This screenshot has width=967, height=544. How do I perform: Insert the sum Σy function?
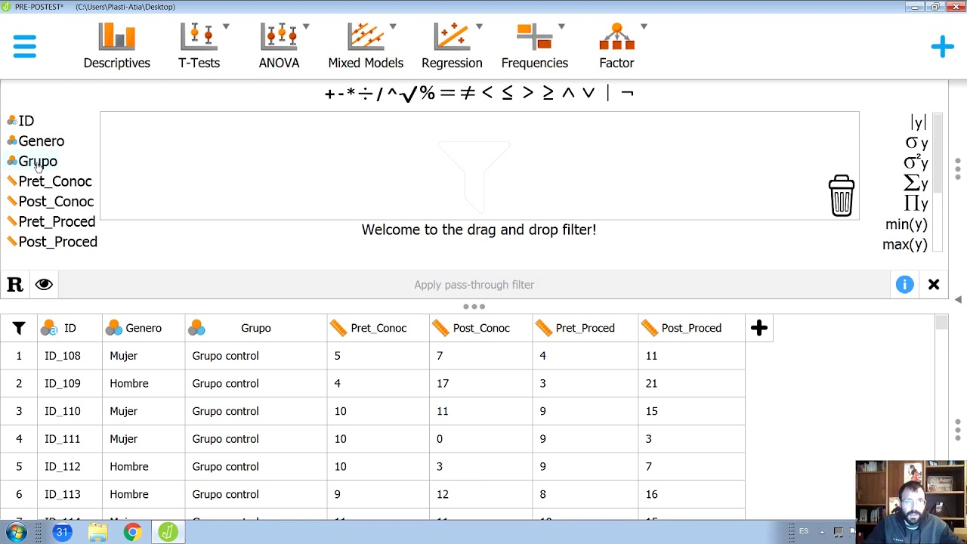[x=916, y=183]
